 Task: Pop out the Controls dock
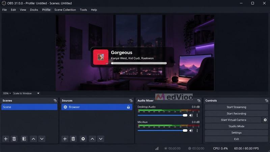pyautogui.click(x=267, y=100)
